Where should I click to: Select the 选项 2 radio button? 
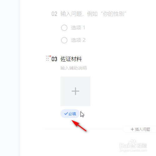[64, 40]
